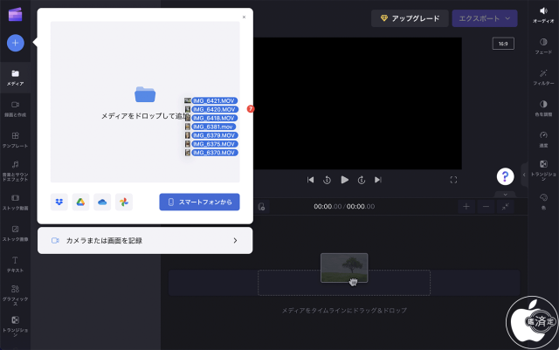The image size is (559, 350).
Task: Open the エクスポート dropdown
Action: 485,18
